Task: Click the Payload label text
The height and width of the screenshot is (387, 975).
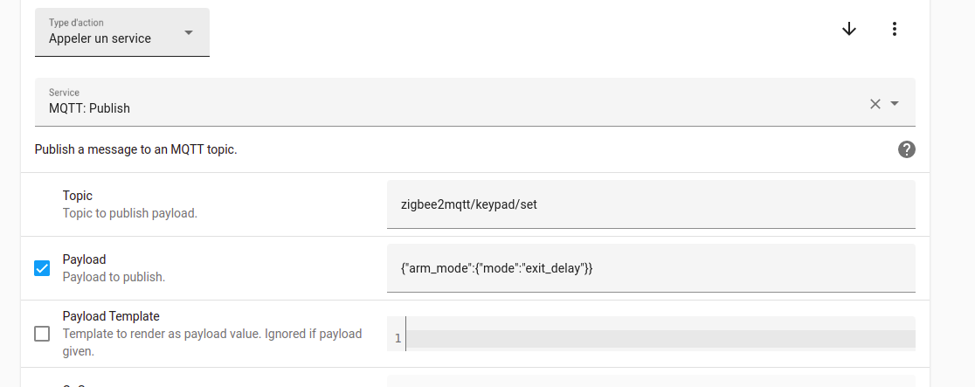Action: point(84,259)
